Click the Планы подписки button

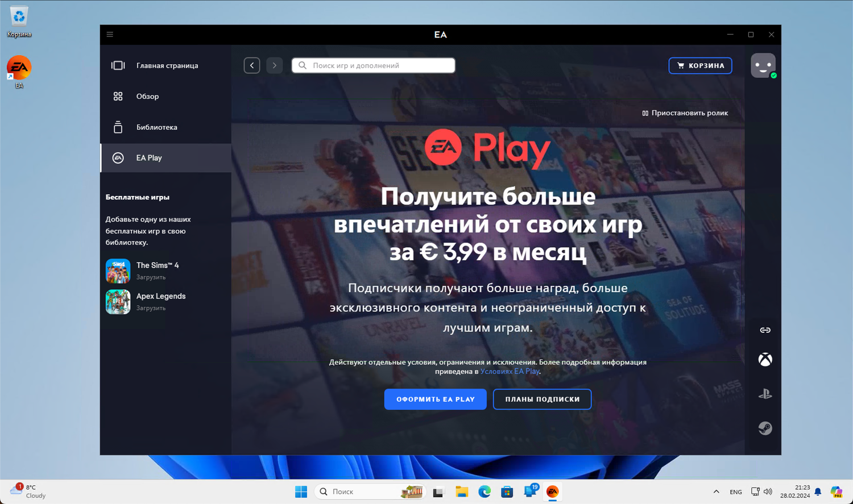(x=542, y=399)
